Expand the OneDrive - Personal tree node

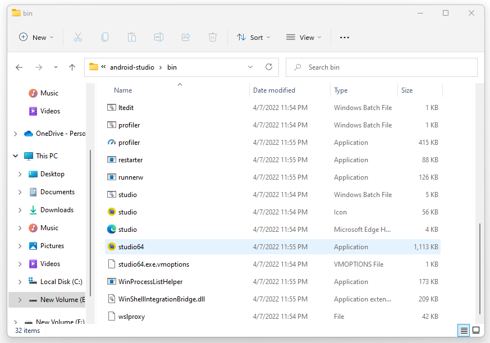point(15,134)
